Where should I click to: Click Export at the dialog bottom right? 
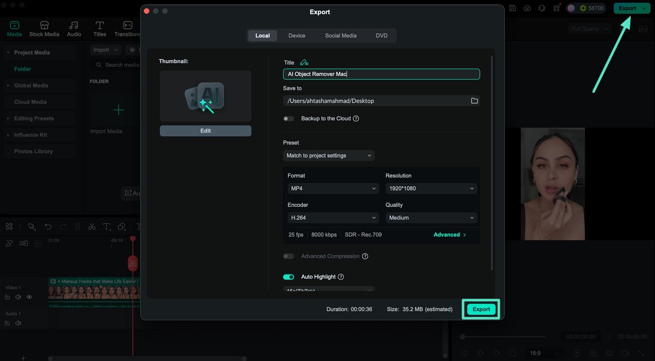[481, 309]
